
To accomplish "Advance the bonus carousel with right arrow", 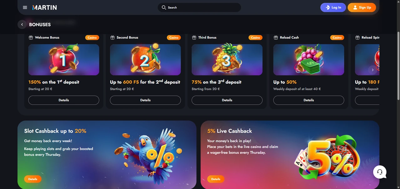I will click(x=372, y=70).
